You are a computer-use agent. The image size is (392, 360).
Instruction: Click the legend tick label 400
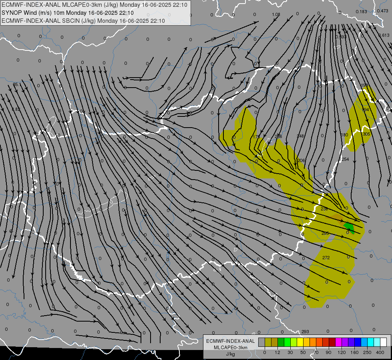380,352
